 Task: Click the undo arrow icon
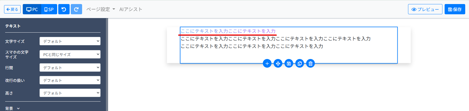point(64,9)
